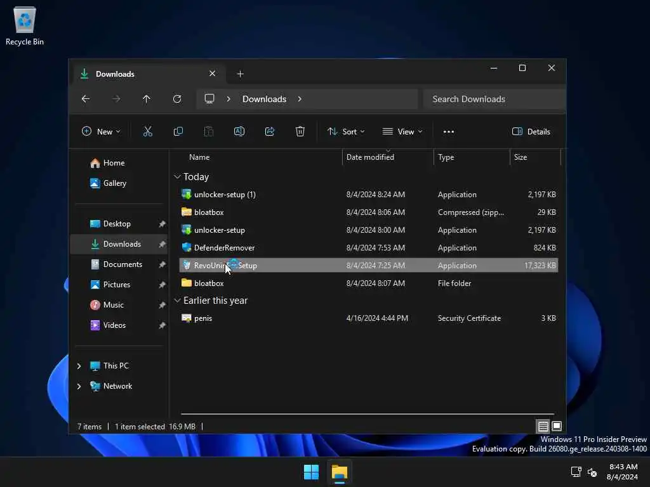Viewport: 650px width, 487px height.
Task: Open the View dropdown menu
Action: point(402,132)
